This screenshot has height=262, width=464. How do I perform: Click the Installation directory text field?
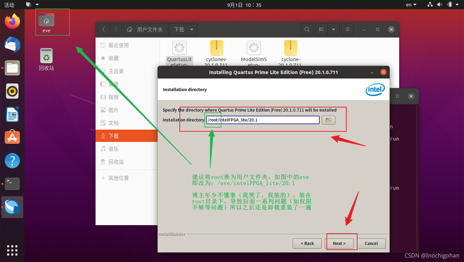tap(263, 120)
